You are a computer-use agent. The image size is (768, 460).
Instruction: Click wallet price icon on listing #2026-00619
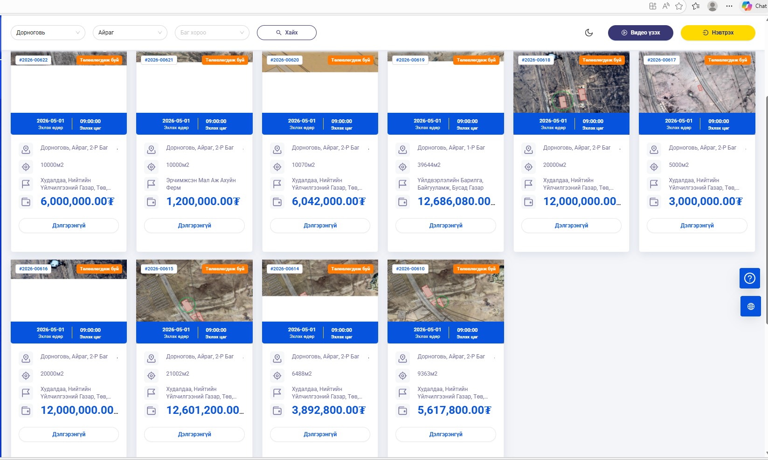(402, 202)
